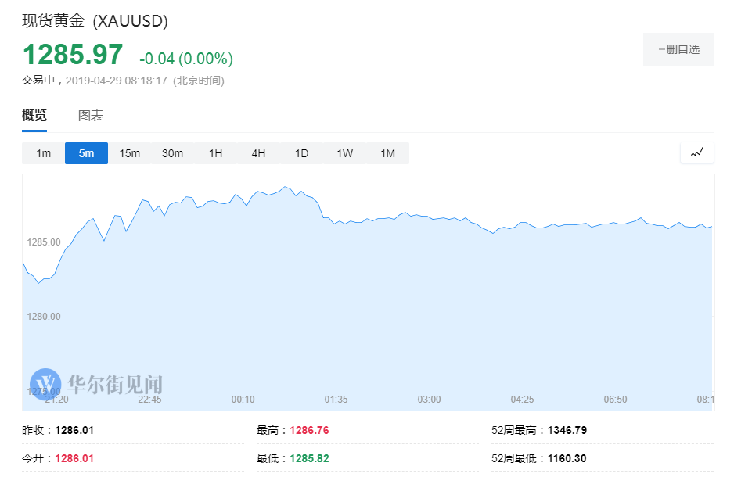
Task: Select the 1W weekly timeframe
Action: tap(344, 153)
